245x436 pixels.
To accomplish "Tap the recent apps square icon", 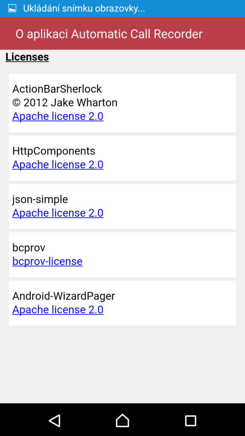I will point(191,421).
